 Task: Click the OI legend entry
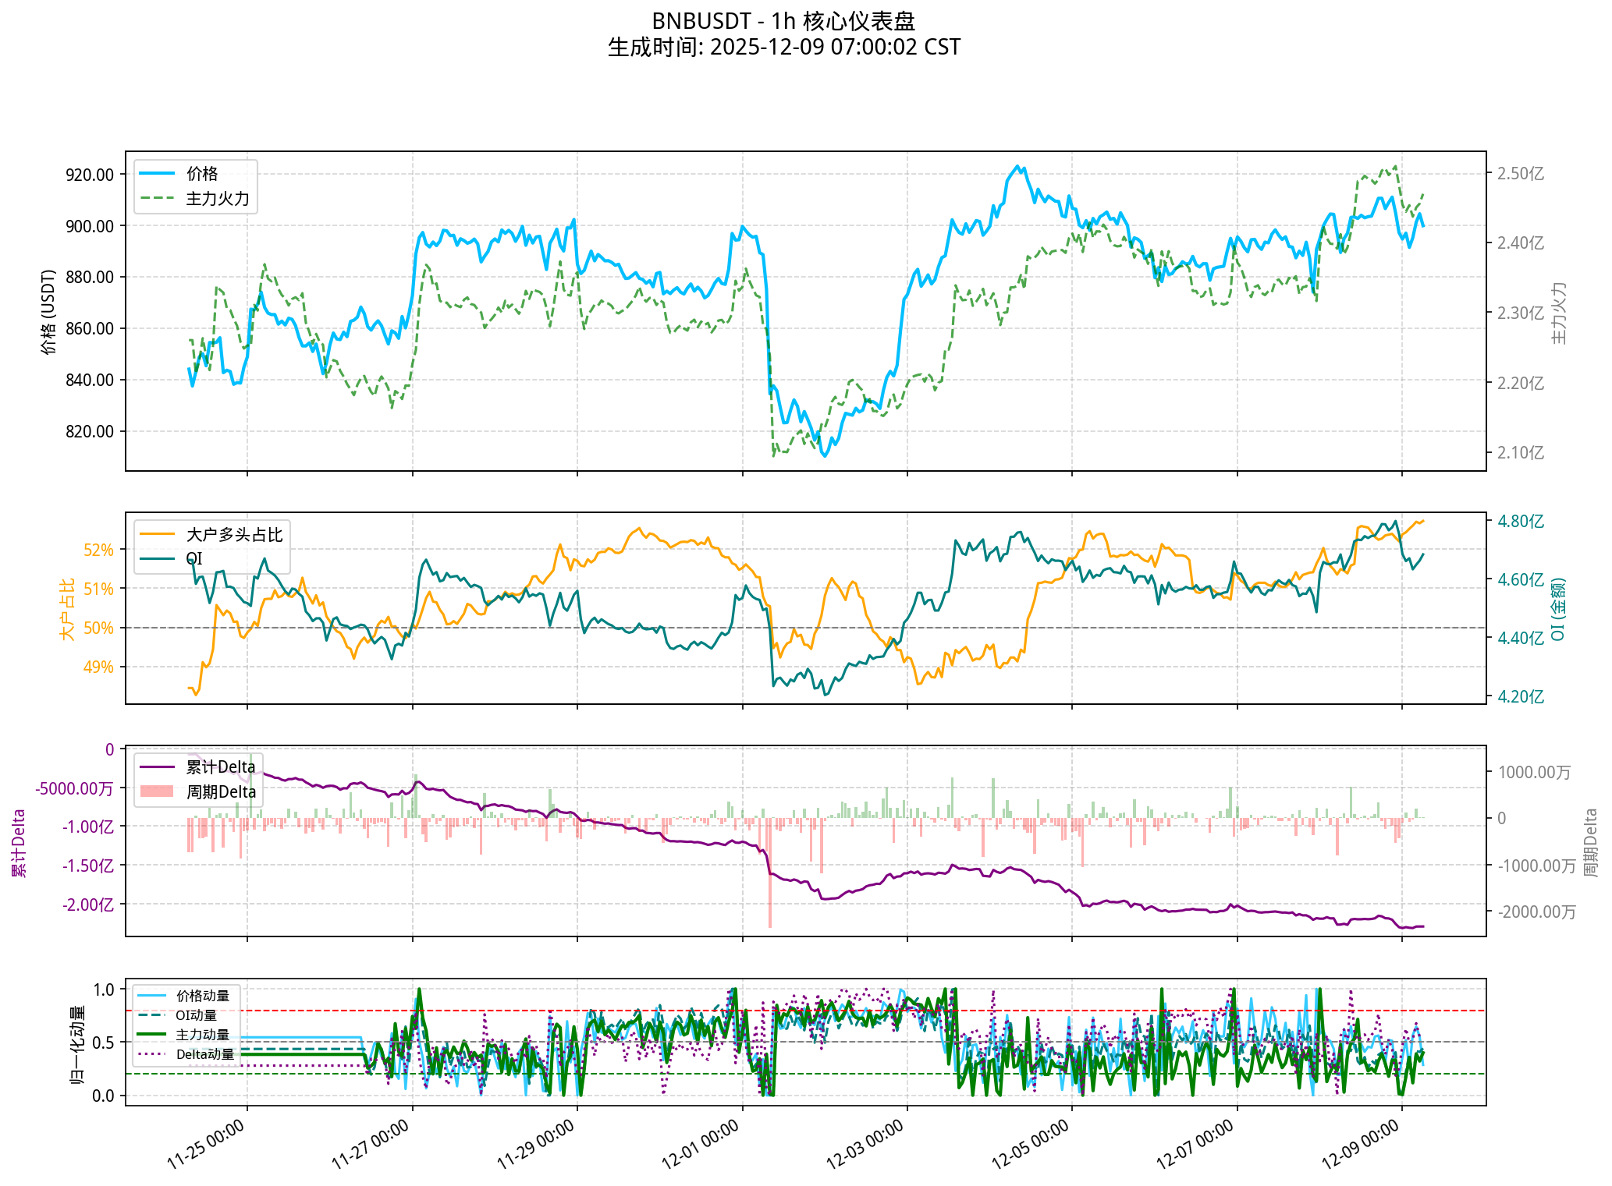194,559
